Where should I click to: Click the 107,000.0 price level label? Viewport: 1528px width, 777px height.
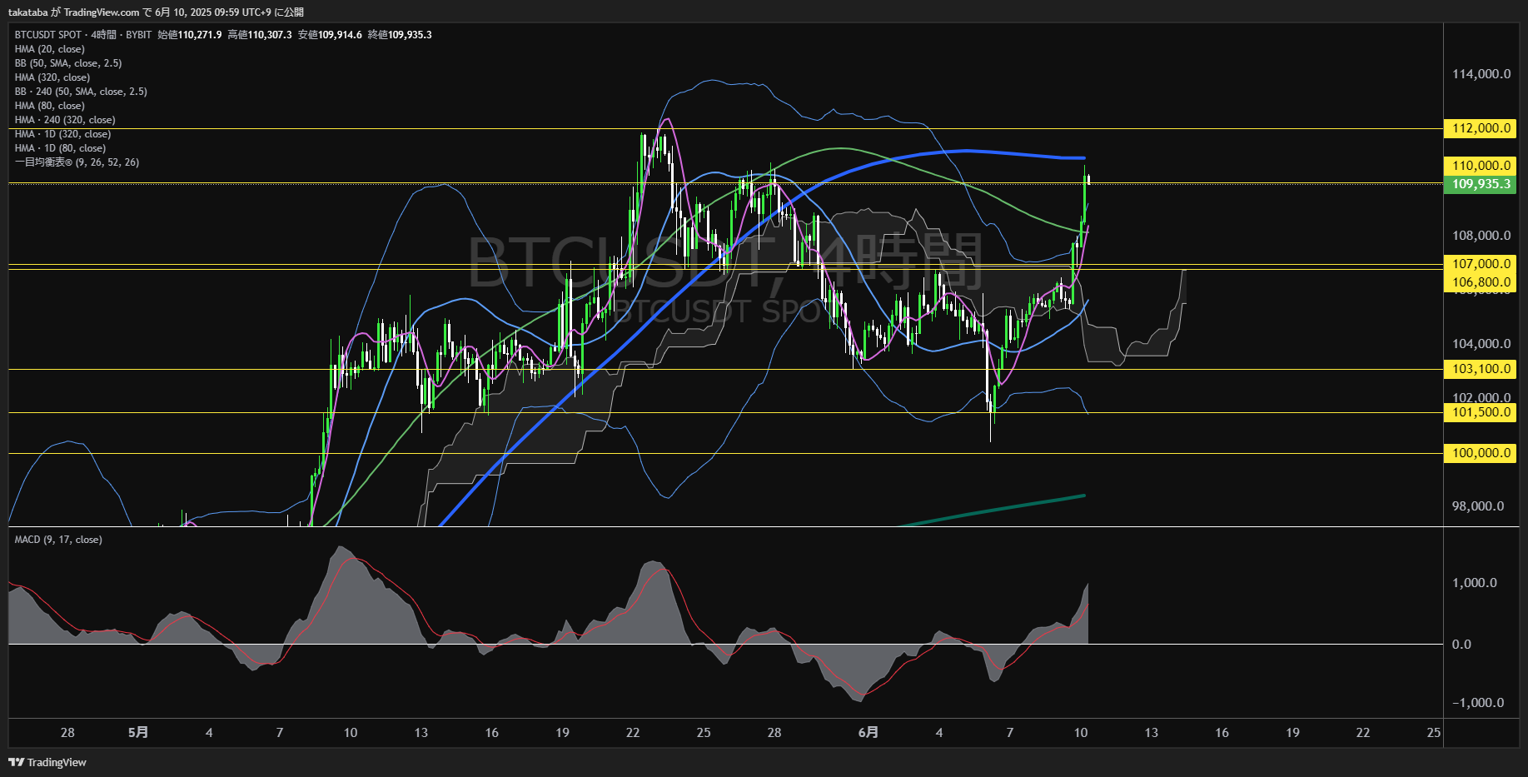tap(1480, 264)
